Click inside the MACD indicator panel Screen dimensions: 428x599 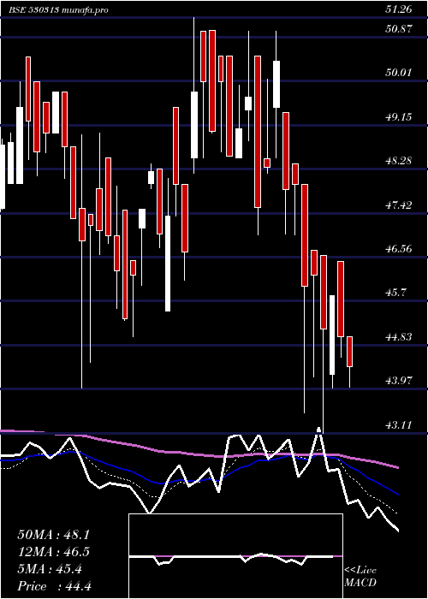pyautogui.click(x=235, y=556)
